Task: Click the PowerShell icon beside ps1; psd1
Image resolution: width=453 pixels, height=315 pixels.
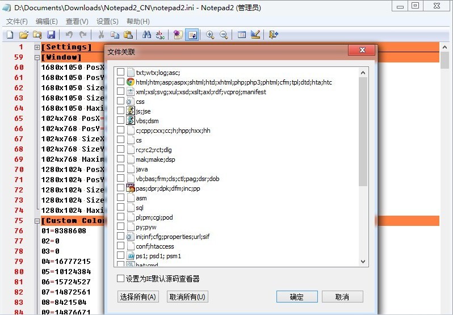Action: click(x=131, y=256)
